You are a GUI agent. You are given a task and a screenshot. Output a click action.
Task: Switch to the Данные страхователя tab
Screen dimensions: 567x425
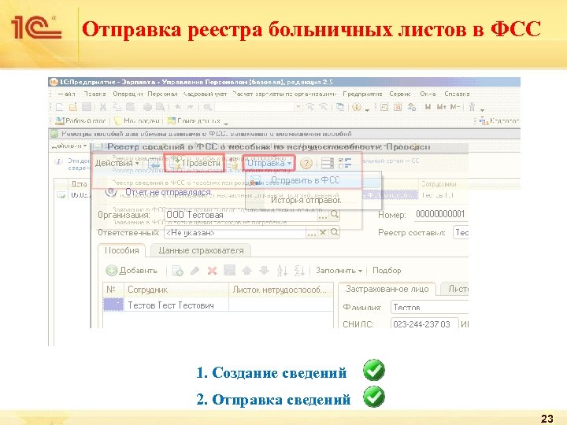tap(201, 250)
